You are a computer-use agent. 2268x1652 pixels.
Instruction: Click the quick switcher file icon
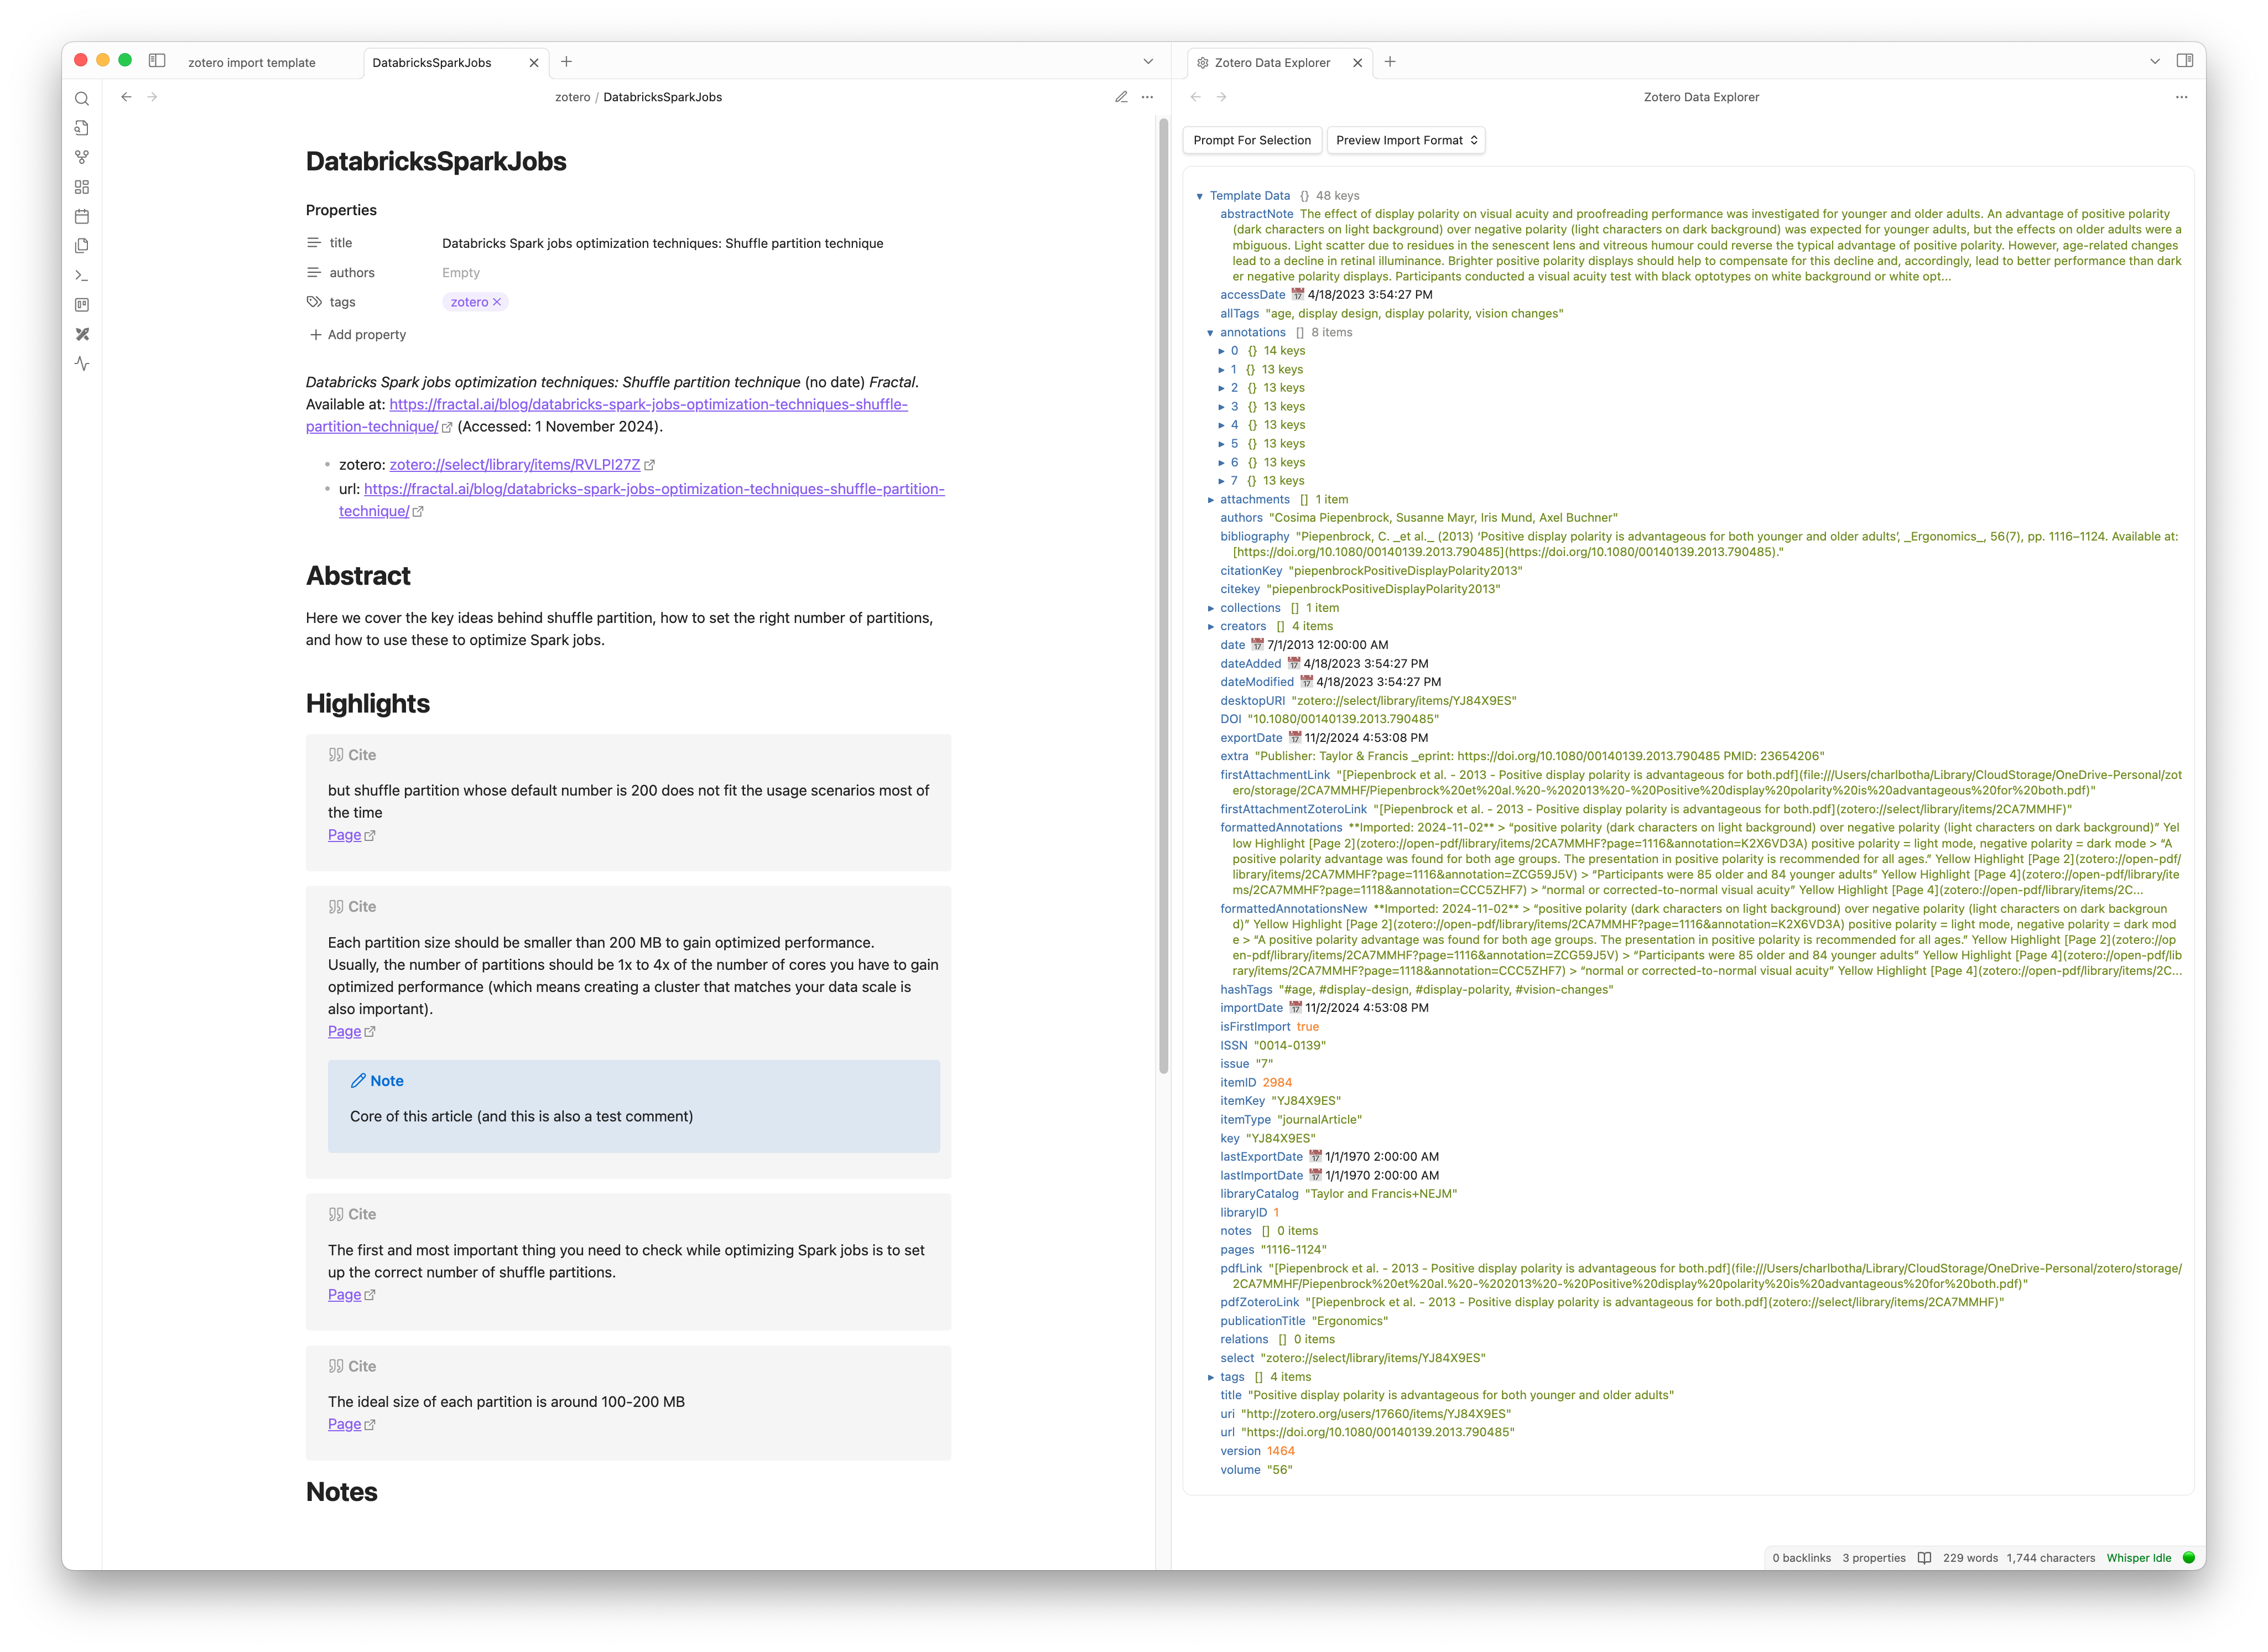(82, 128)
